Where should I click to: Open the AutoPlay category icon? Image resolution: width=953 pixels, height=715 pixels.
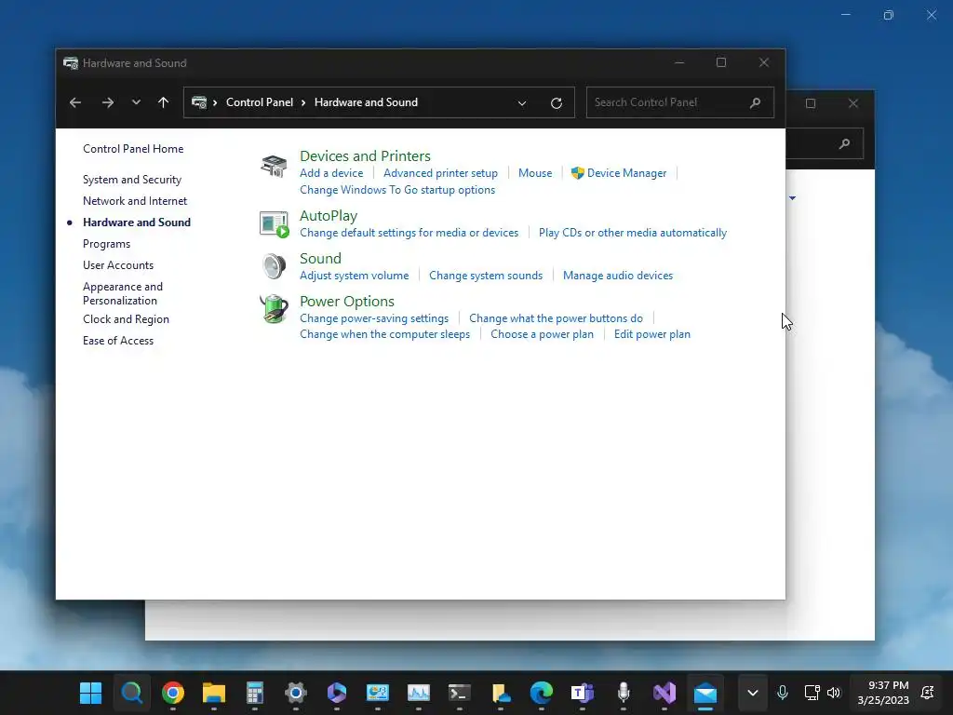(x=274, y=223)
